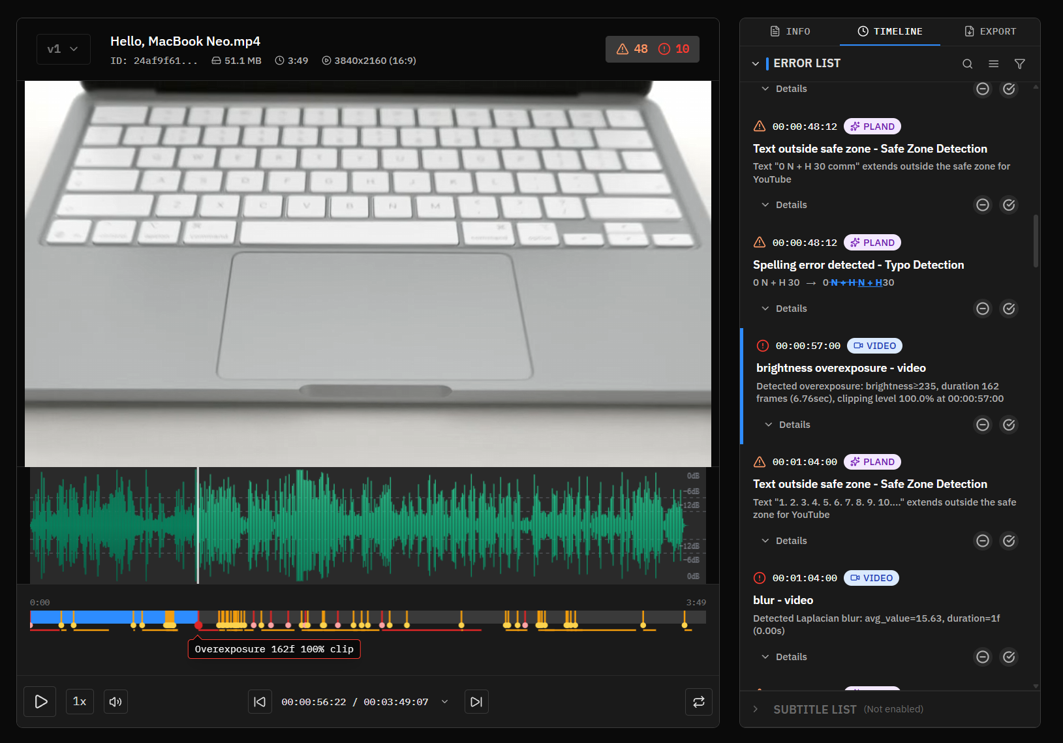Open the timecode format dropdown arrow
Image resolution: width=1063 pixels, height=743 pixels.
coord(445,702)
